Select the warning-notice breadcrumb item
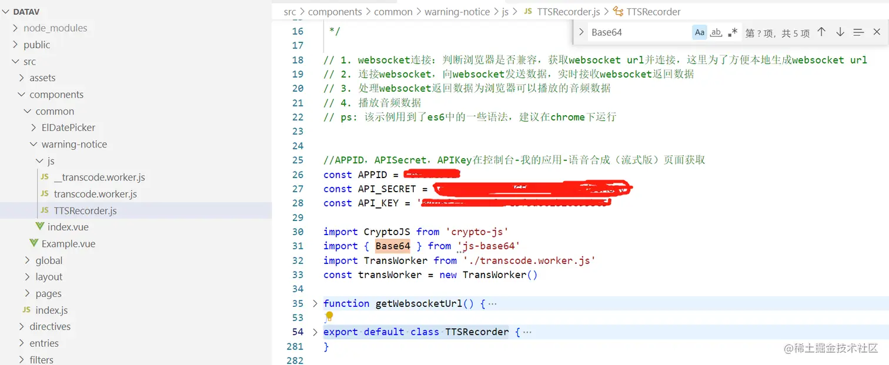 pyautogui.click(x=457, y=11)
